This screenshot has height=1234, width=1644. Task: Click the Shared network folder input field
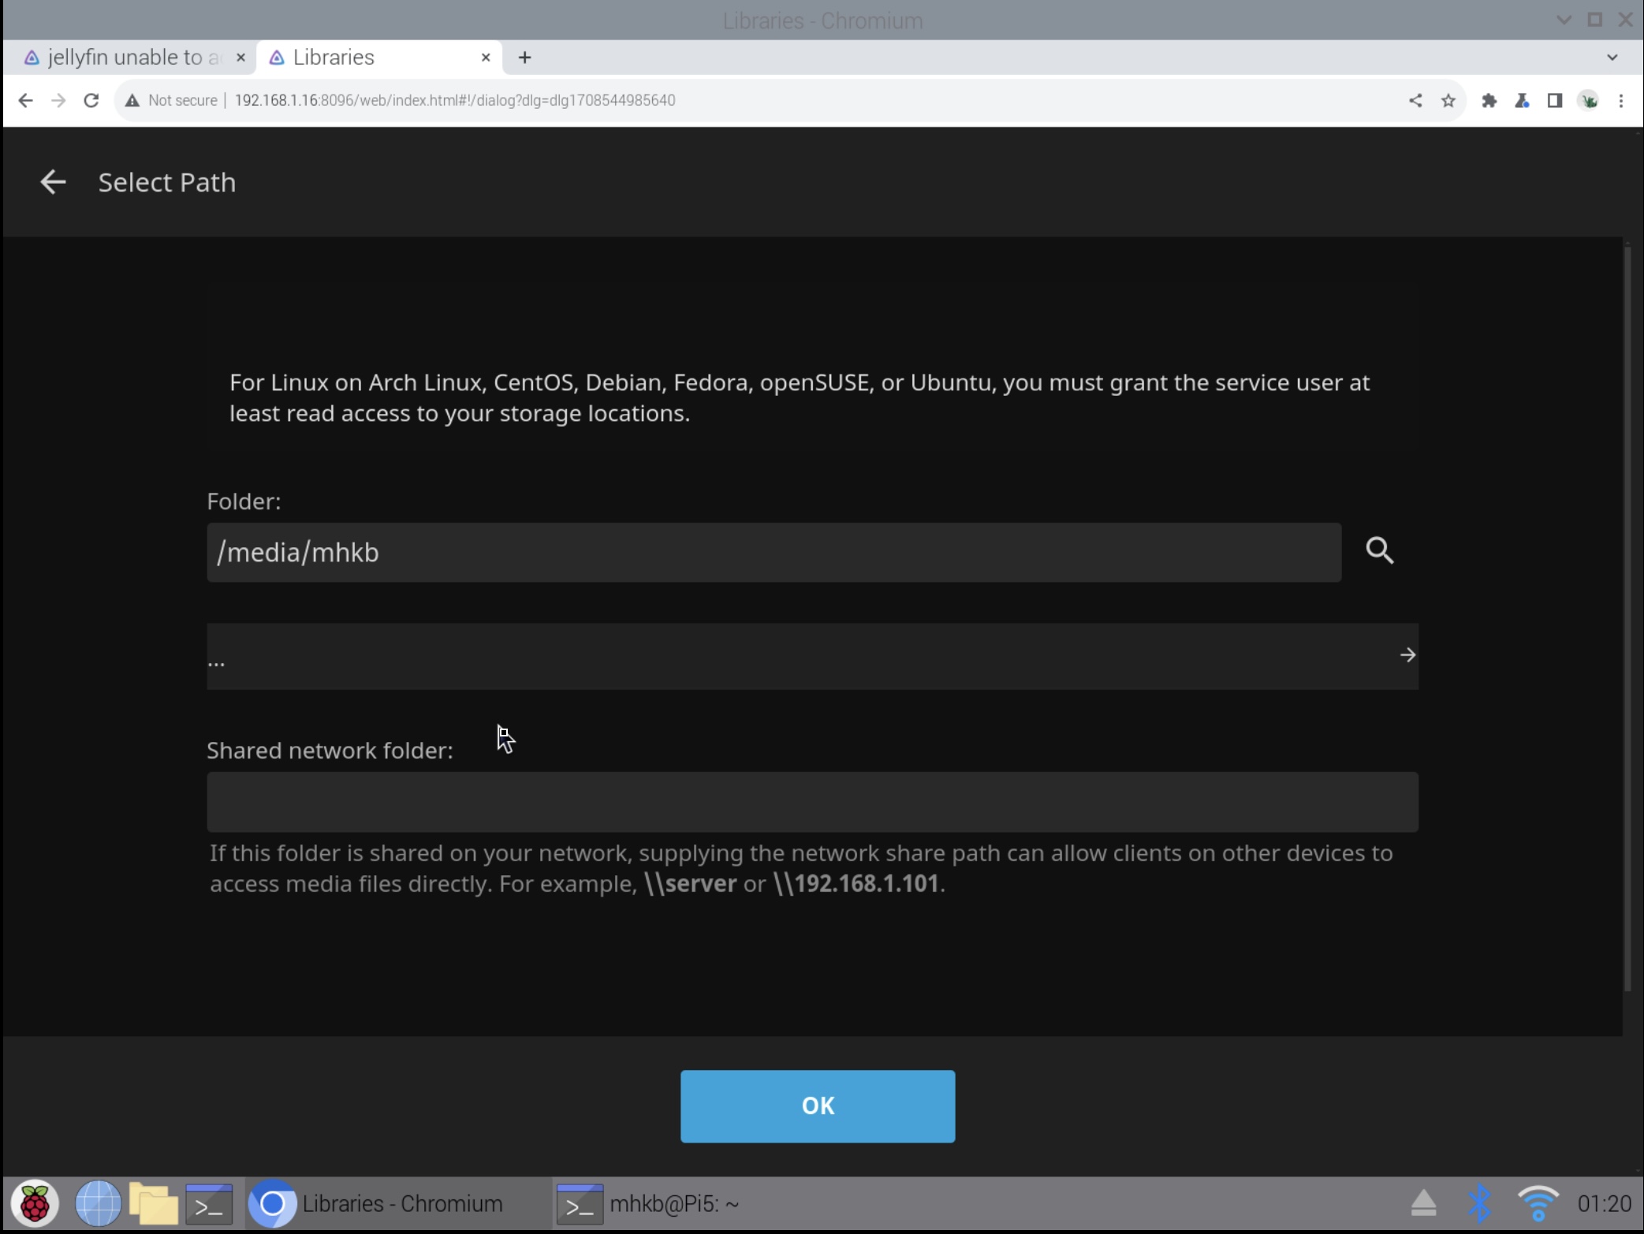click(x=811, y=802)
